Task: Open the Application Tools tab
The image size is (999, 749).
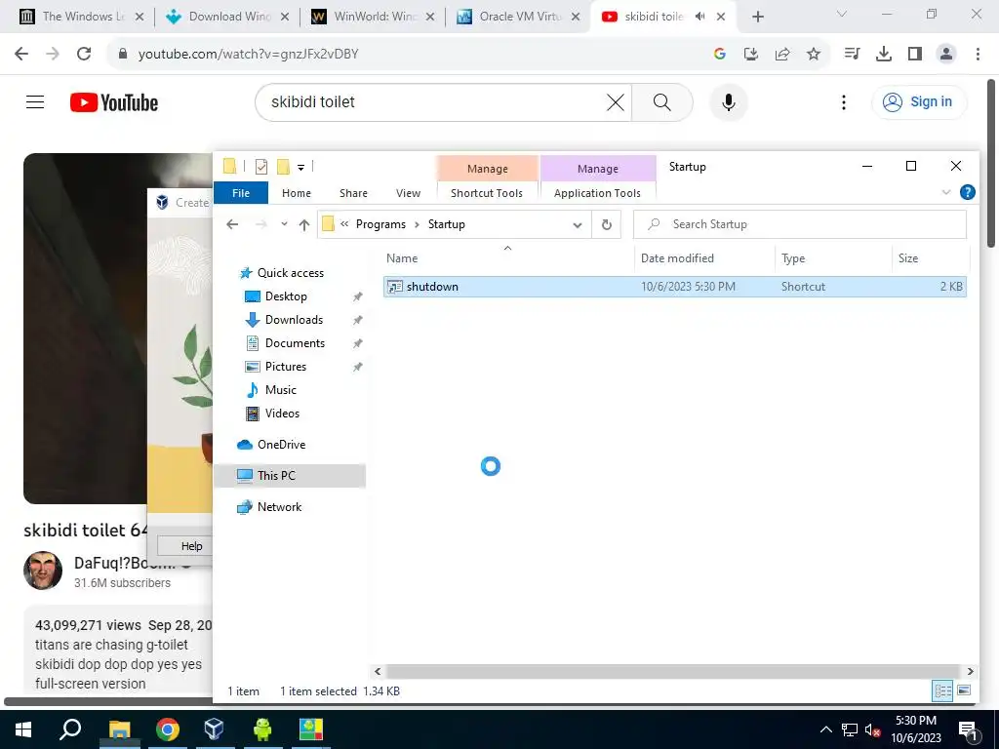Action: tap(597, 193)
